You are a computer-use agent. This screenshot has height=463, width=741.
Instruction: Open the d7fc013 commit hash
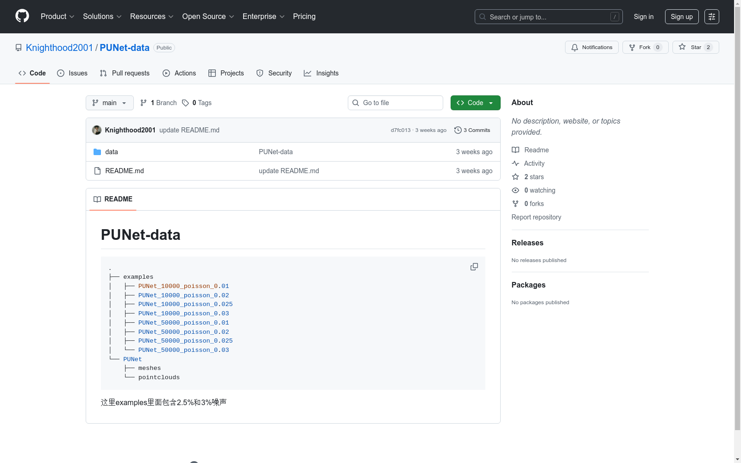pyautogui.click(x=401, y=130)
